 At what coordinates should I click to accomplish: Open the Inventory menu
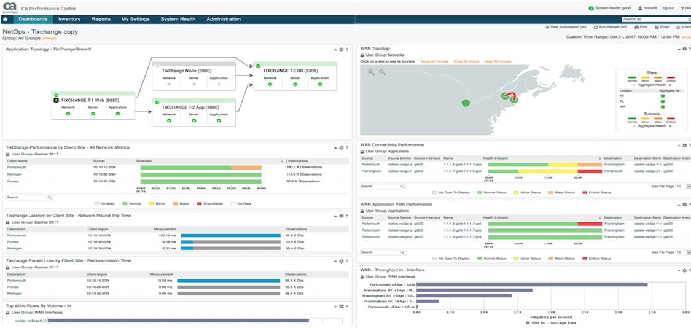(69, 20)
